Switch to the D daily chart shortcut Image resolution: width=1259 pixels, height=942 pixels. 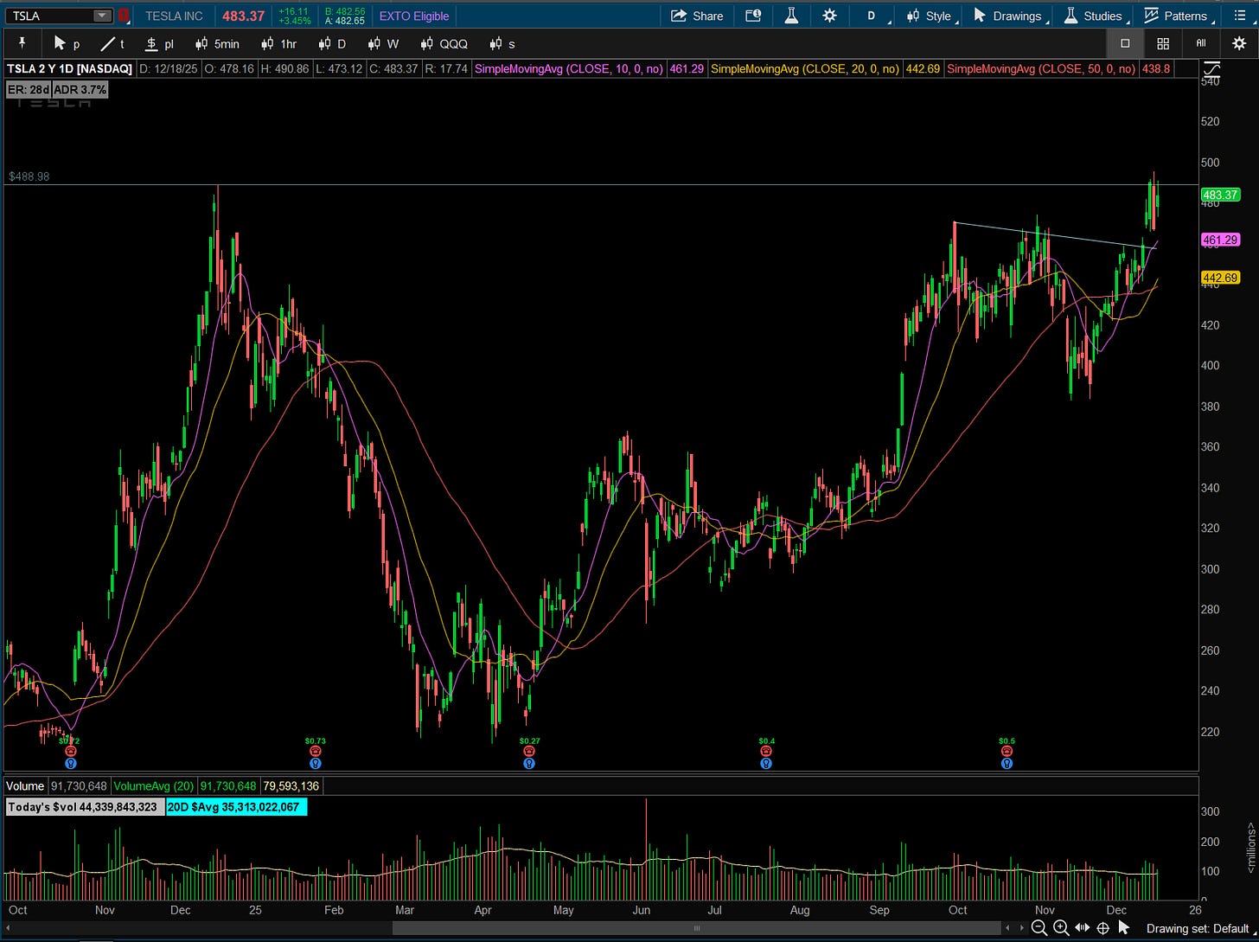[332, 43]
